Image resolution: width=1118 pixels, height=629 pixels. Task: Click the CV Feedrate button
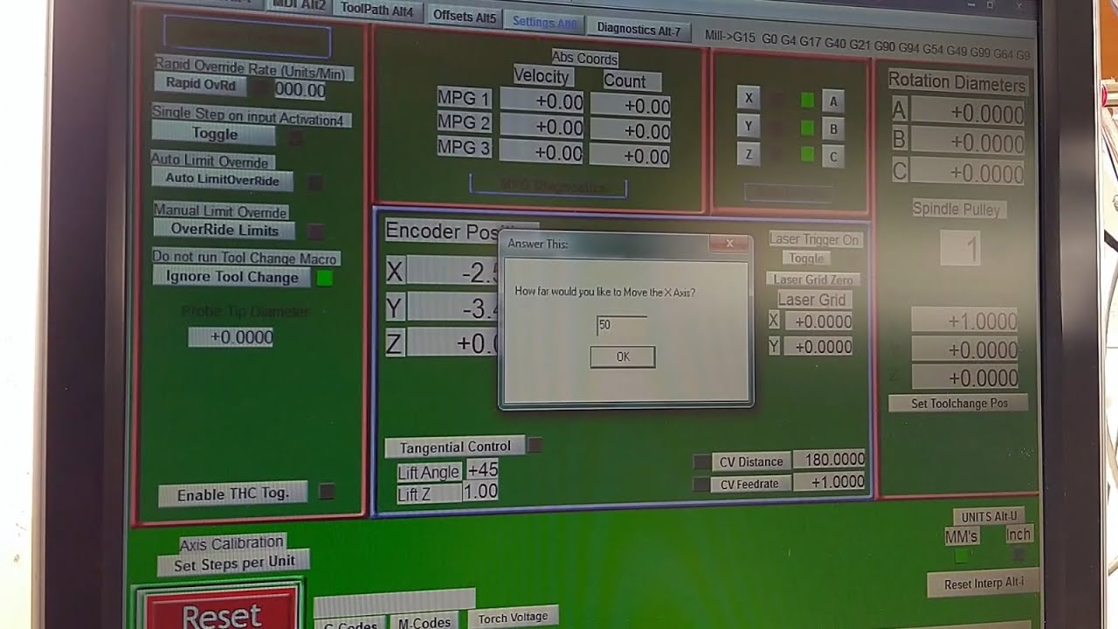tap(751, 483)
